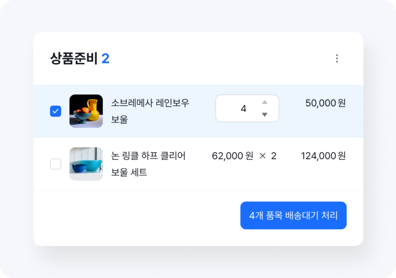Toggle selection of the rainbow bowl item

pyautogui.click(x=55, y=111)
